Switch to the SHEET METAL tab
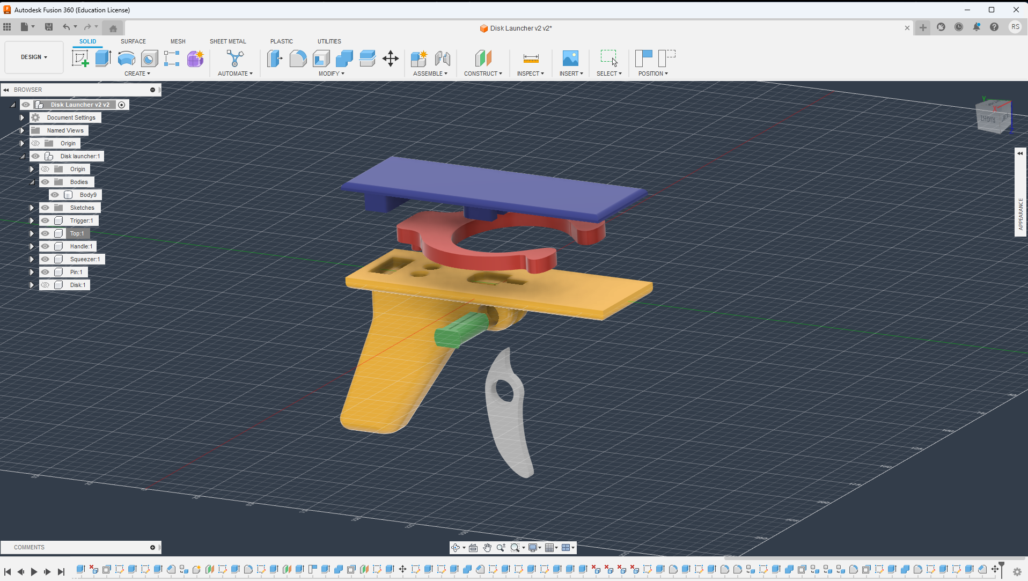The image size is (1028, 581). pyautogui.click(x=228, y=41)
